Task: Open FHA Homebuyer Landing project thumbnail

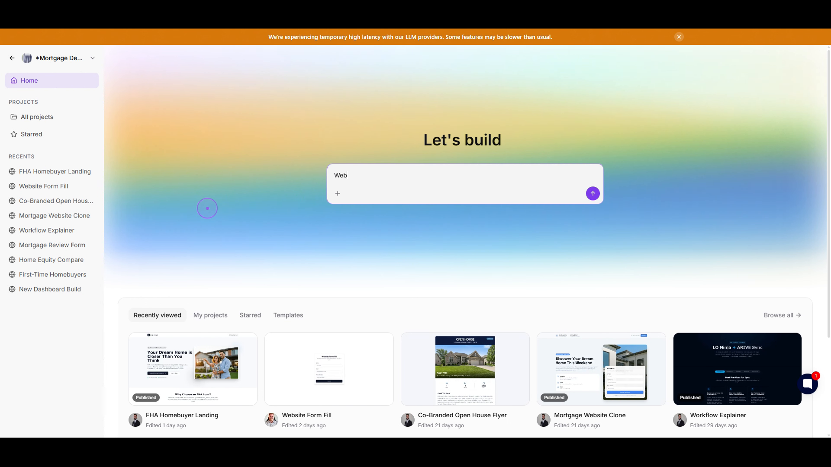Action: [193, 369]
